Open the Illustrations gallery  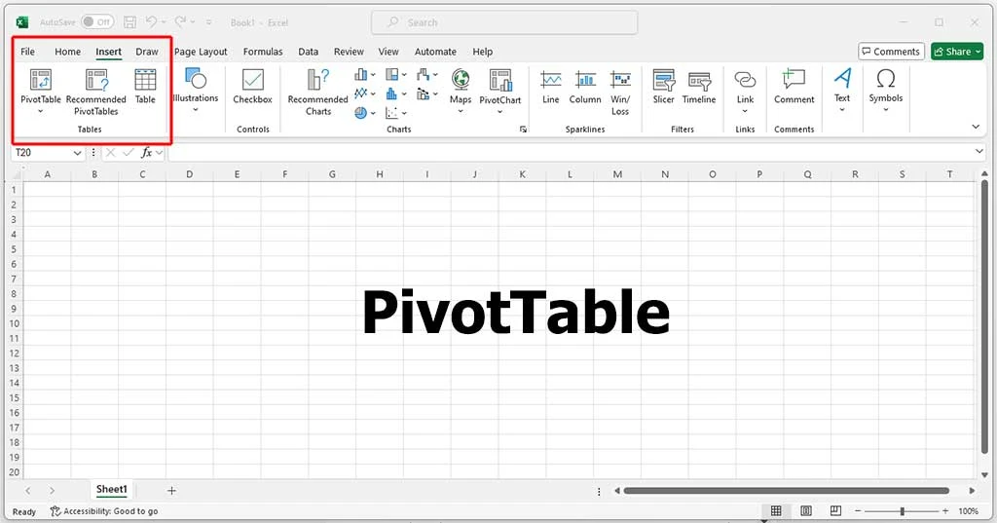(195, 91)
